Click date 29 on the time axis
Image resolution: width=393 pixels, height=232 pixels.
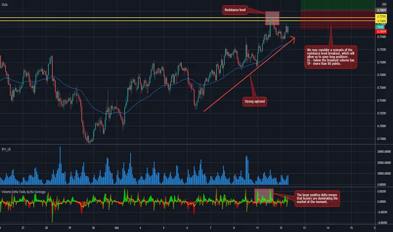click(x=70, y=228)
